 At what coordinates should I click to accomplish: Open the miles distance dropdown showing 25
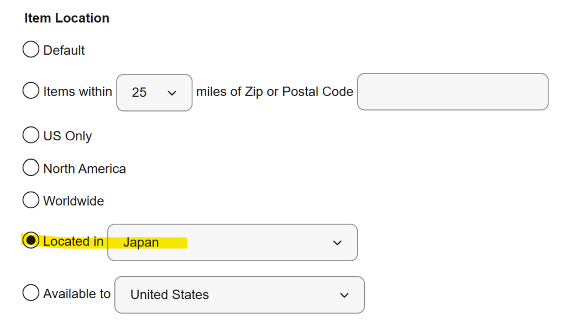[154, 92]
